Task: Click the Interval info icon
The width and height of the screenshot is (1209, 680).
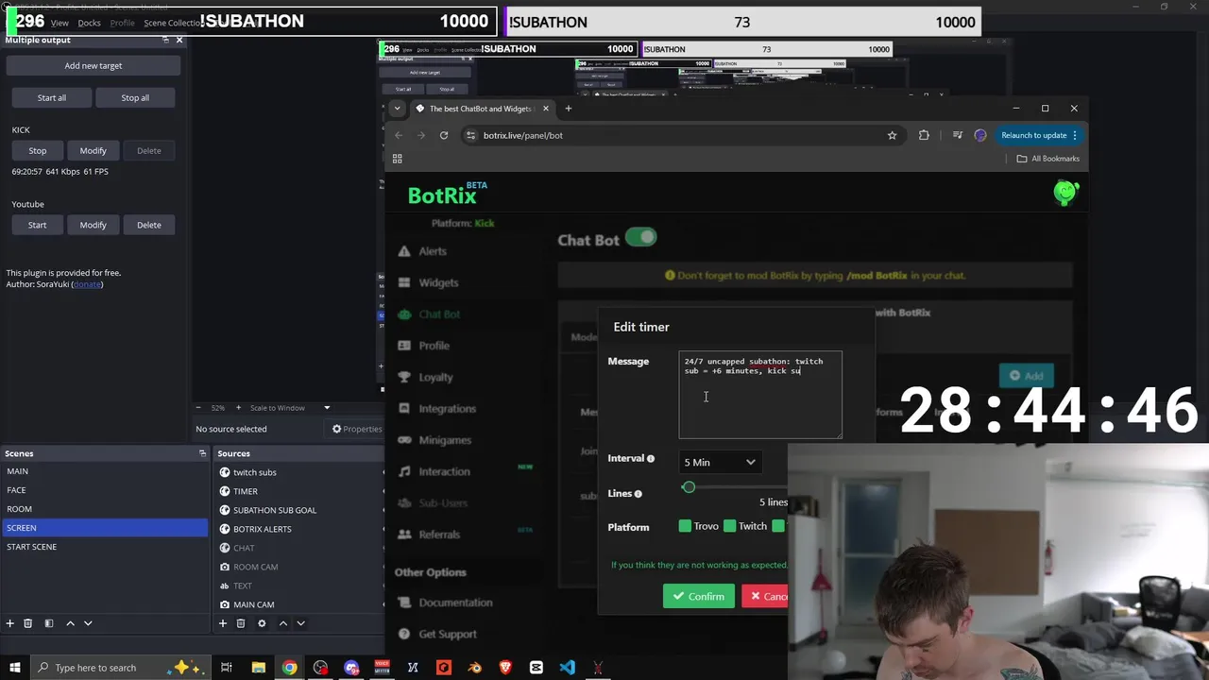Action: click(x=650, y=459)
